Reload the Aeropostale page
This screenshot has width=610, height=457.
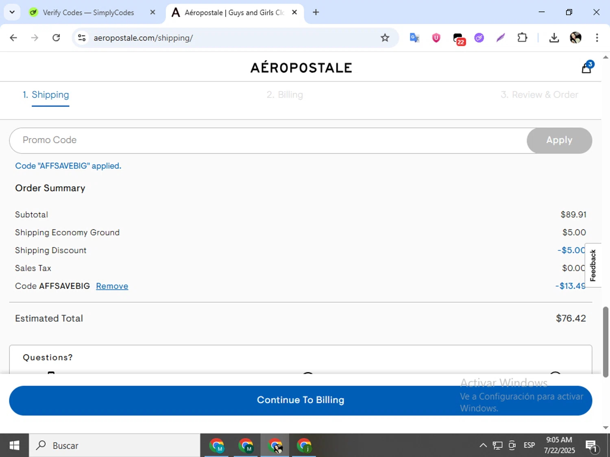tap(56, 38)
